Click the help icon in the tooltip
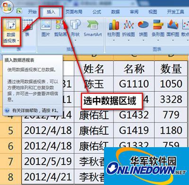189x185 pixels. pyautogui.click(x=7, y=110)
